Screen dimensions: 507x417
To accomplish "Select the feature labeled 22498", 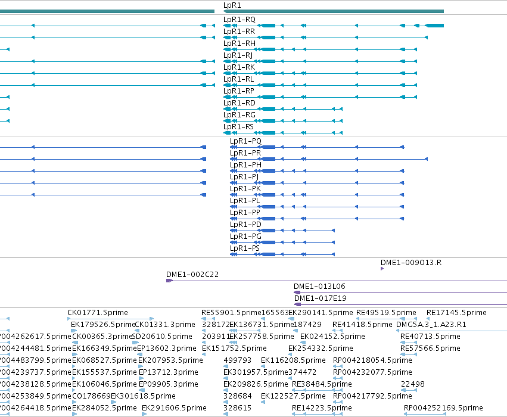I will 413,384.
